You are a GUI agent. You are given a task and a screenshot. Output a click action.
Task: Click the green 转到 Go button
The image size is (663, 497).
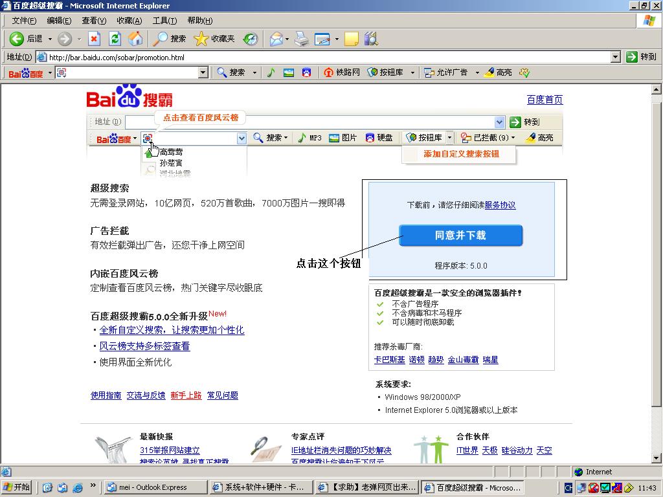coord(642,57)
